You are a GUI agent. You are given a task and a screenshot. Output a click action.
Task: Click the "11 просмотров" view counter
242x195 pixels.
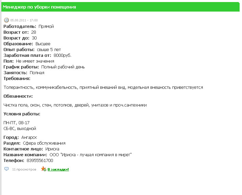click(24, 169)
